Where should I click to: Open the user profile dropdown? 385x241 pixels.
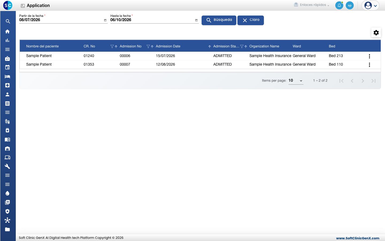tap(371, 5)
